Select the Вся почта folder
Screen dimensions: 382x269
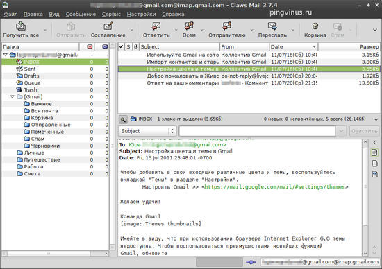tap(44, 111)
